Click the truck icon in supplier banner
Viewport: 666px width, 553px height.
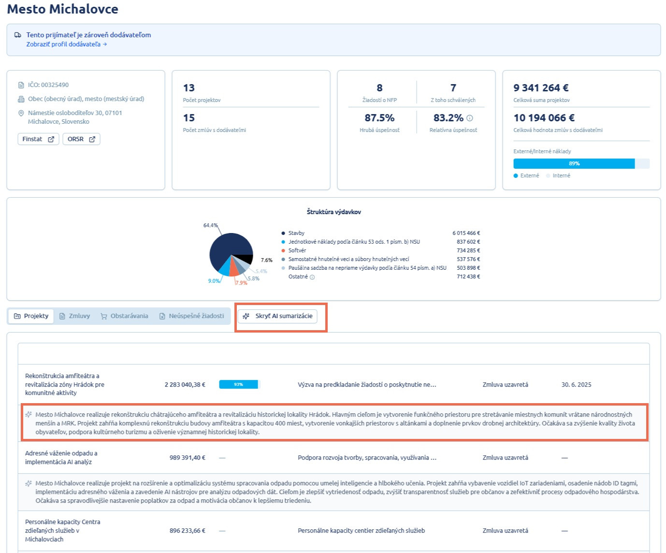(x=18, y=35)
